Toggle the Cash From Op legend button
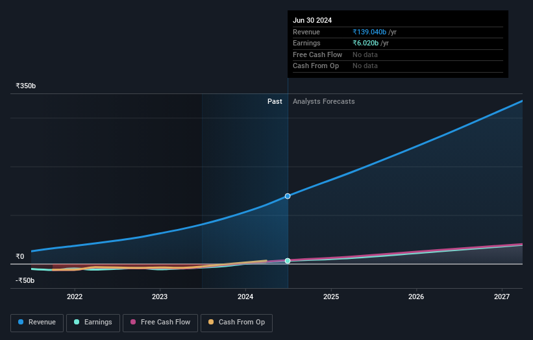 [236, 322]
